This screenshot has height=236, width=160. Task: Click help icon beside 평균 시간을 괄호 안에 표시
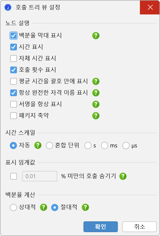[96, 81]
